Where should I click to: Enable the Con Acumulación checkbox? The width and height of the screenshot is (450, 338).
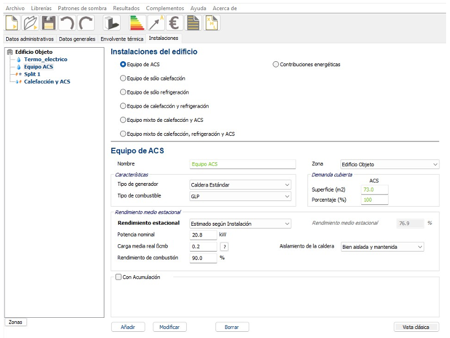pos(118,277)
